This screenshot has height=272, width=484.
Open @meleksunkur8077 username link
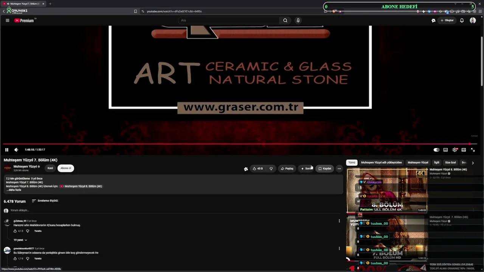pos(23,249)
